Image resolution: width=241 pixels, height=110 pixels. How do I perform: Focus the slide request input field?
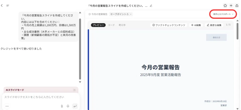click(41, 97)
